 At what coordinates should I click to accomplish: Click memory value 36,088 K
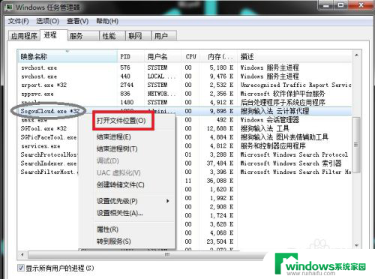[220, 181]
